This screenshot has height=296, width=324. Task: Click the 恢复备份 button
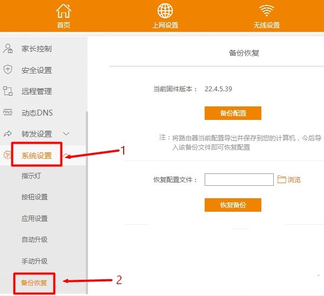point(233,205)
